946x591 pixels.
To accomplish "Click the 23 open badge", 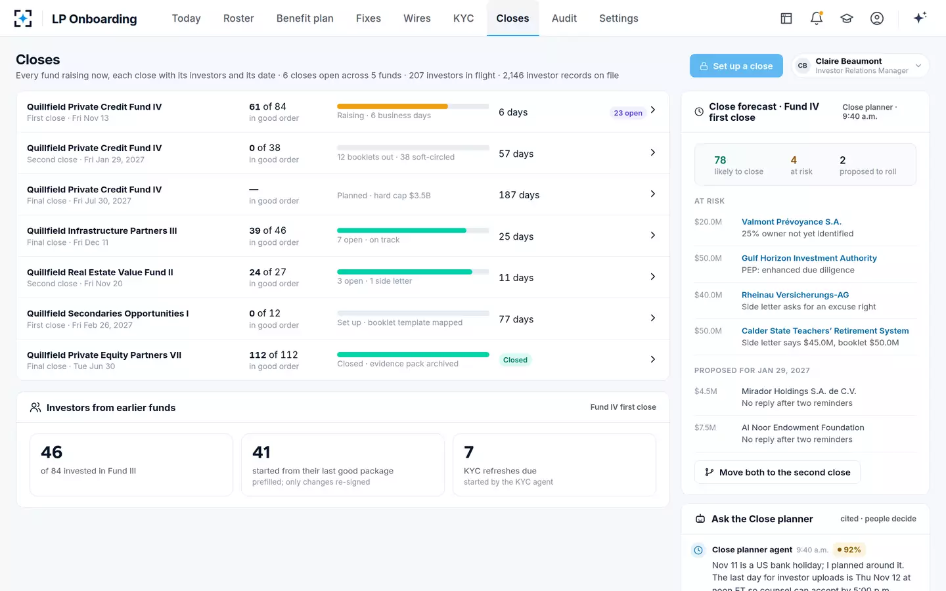I will 628,113.
